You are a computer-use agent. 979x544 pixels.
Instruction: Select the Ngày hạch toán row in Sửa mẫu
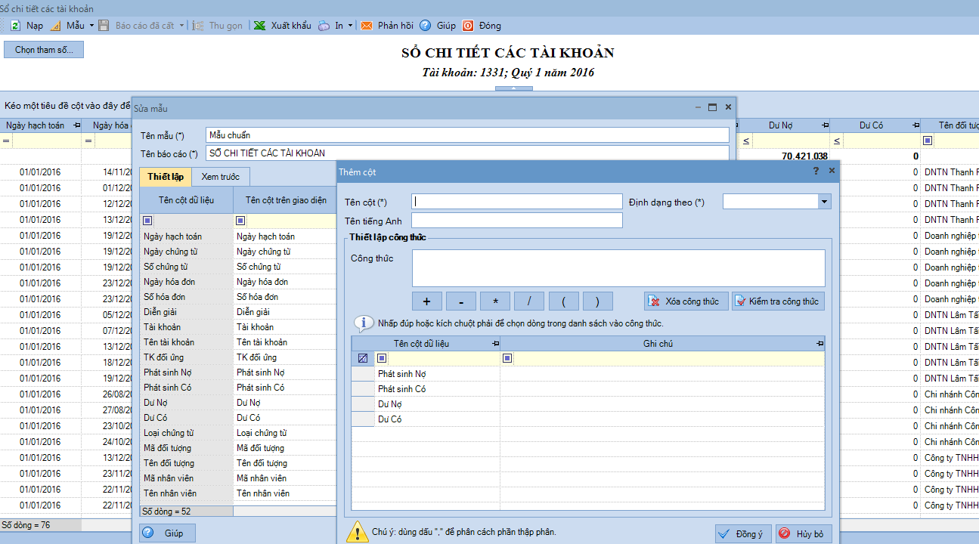tap(238, 236)
